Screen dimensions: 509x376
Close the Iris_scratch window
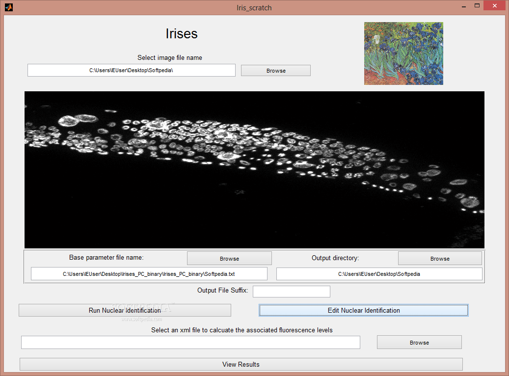click(x=495, y=5)
